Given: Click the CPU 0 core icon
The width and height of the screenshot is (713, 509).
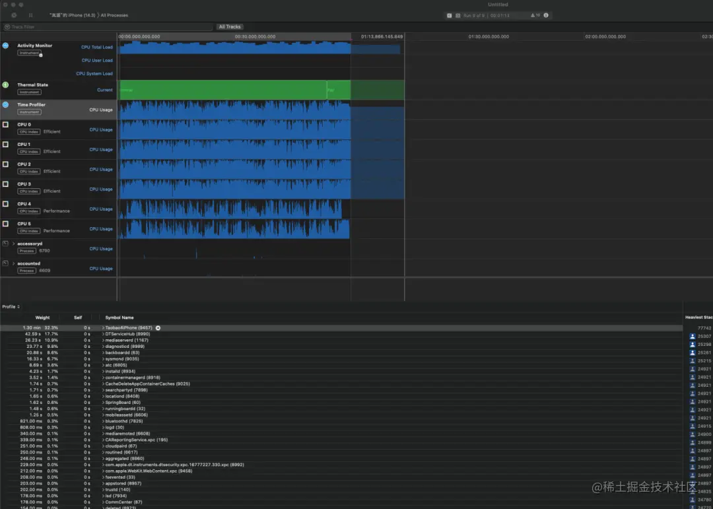Looking at the screenshot, I should 5,124.
